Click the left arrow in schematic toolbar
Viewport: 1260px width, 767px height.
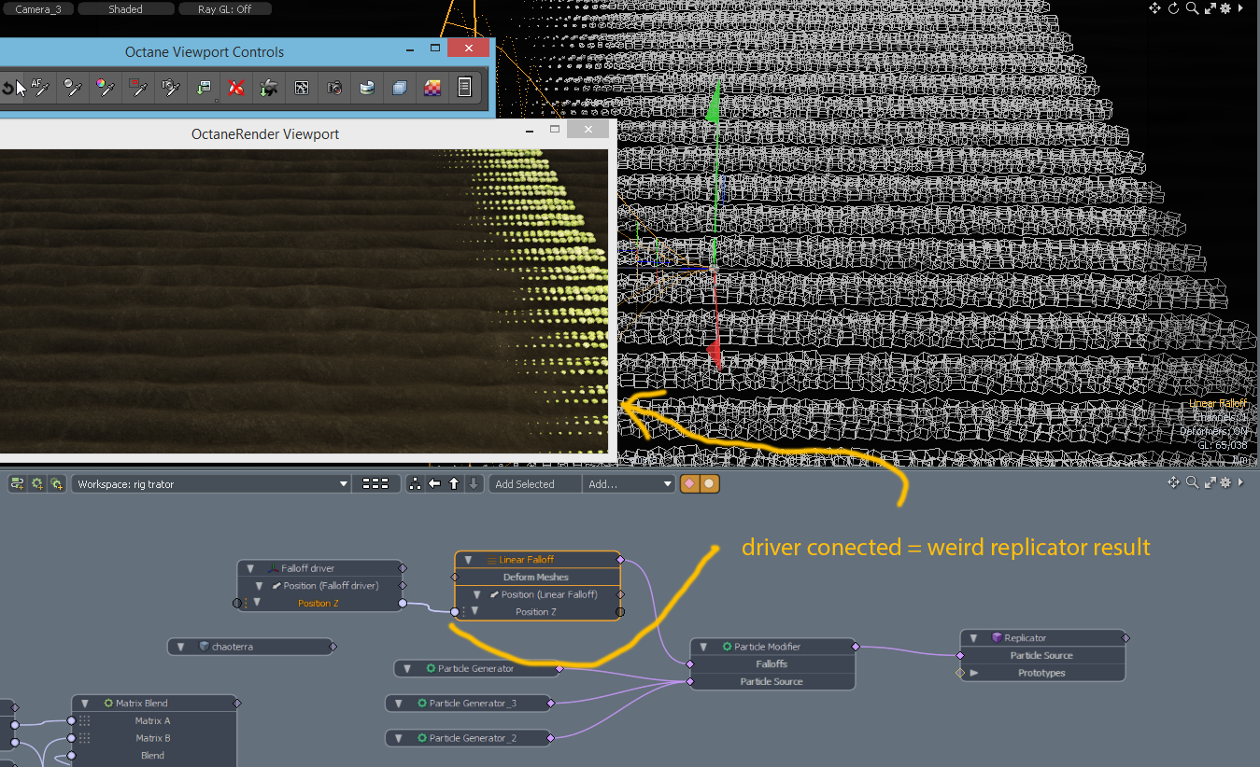[x=434, y=483]
